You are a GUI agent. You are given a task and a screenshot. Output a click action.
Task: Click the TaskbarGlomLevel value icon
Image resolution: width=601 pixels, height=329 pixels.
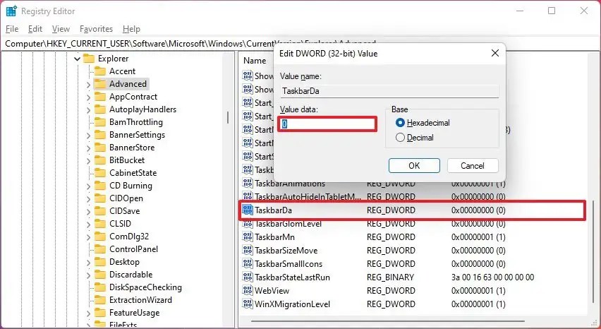click(x=248, y=224)
